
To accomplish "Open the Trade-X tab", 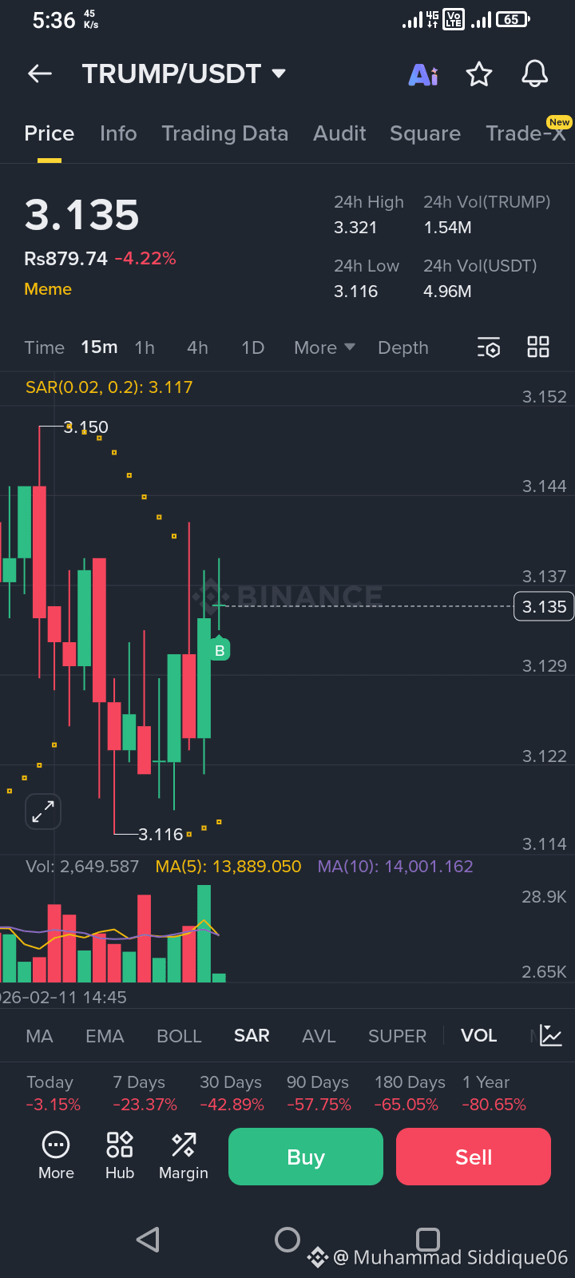I will 527,132.
